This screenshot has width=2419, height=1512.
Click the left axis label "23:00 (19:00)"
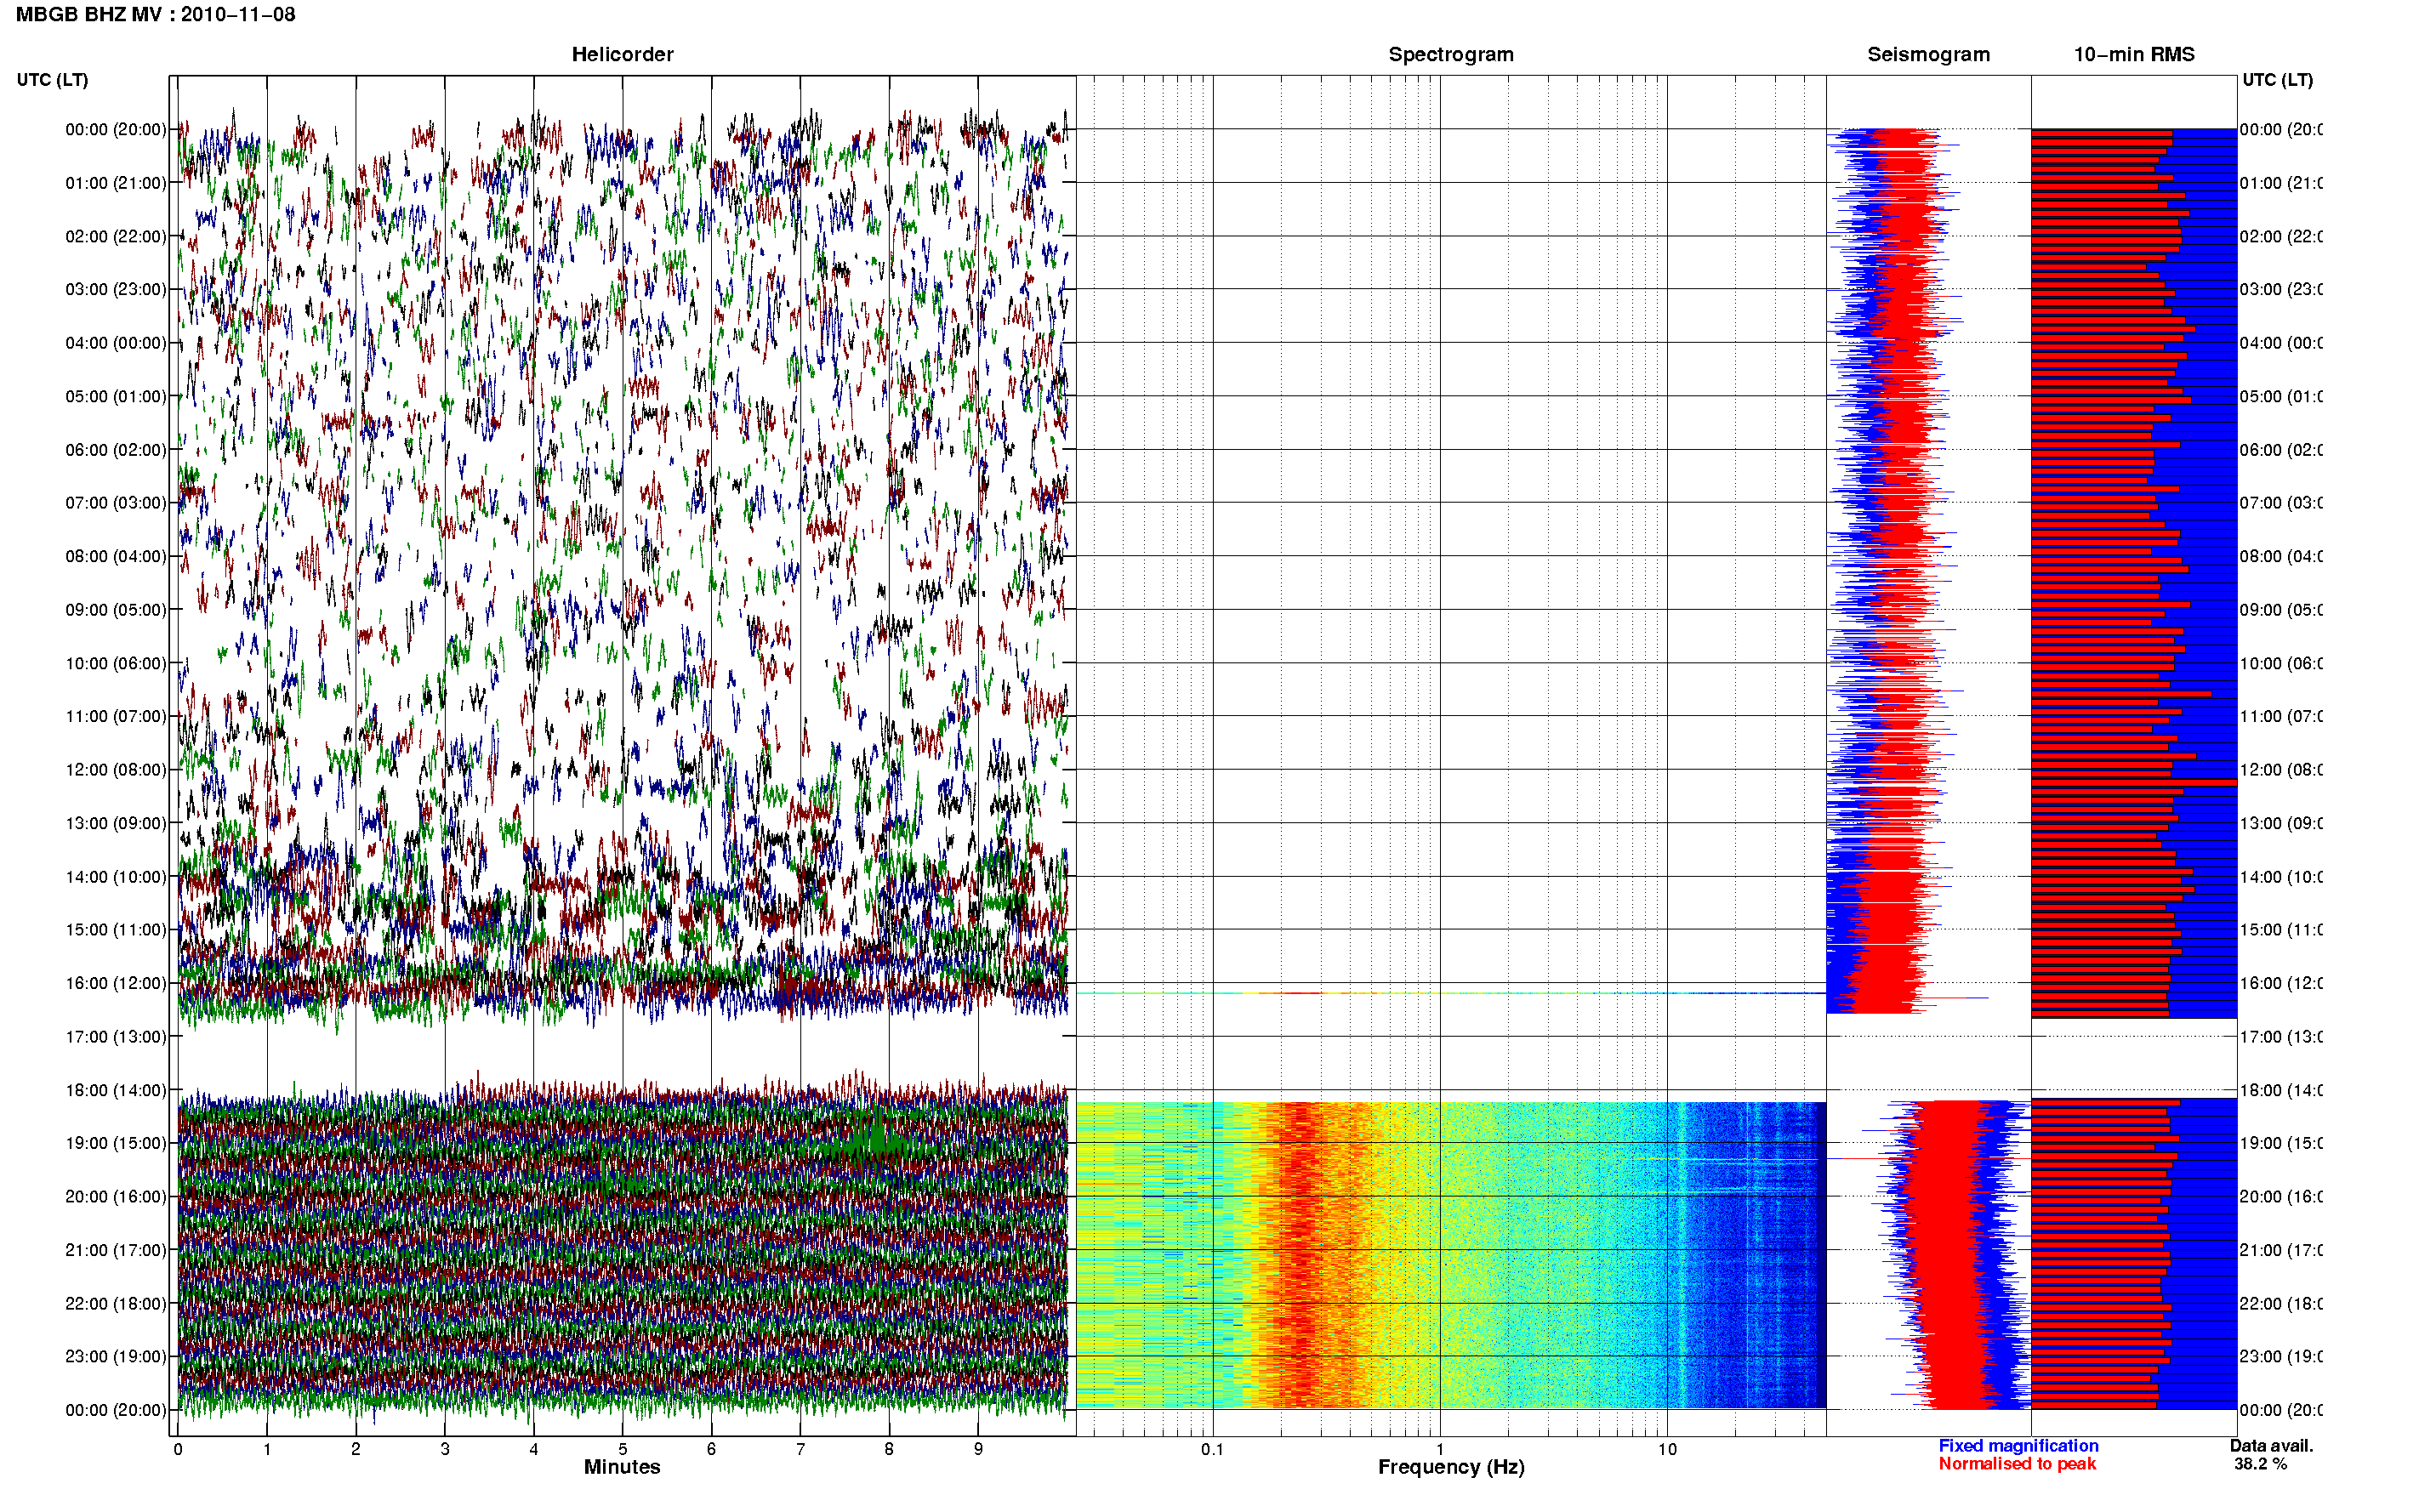point(116,1356)
